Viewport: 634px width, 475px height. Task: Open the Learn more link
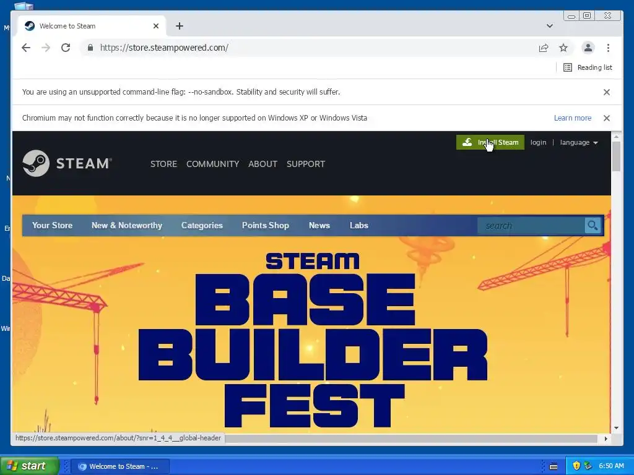(x=573, y=118)
